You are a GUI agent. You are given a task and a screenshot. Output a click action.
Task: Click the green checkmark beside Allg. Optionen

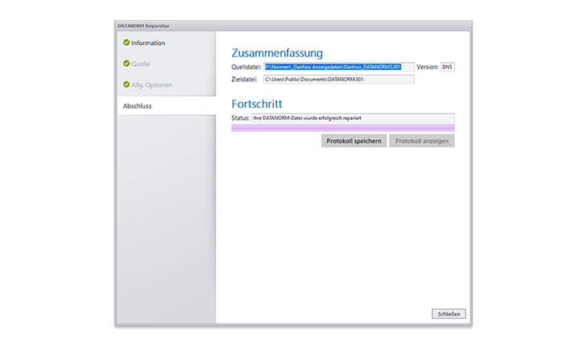[x=126, y=84]
